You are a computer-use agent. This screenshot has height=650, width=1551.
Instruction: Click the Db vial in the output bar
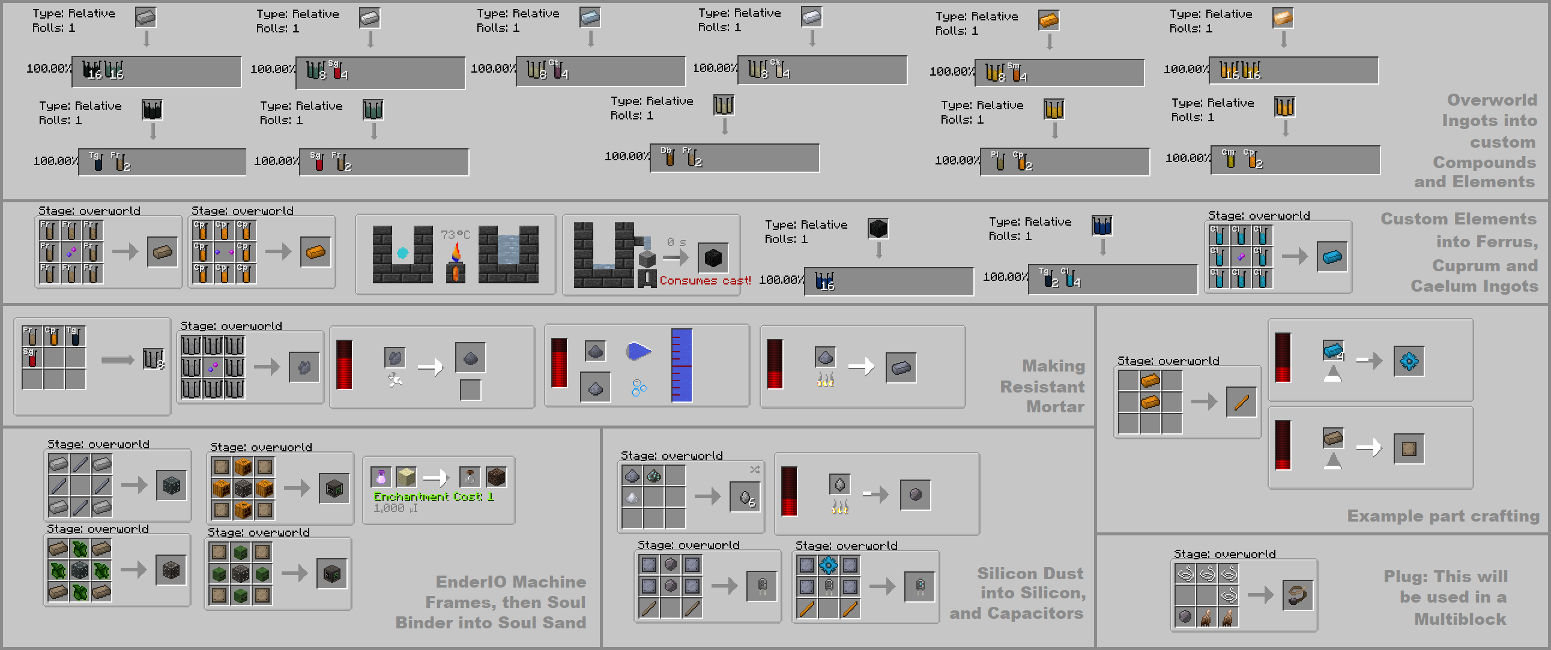click(668, 157)
